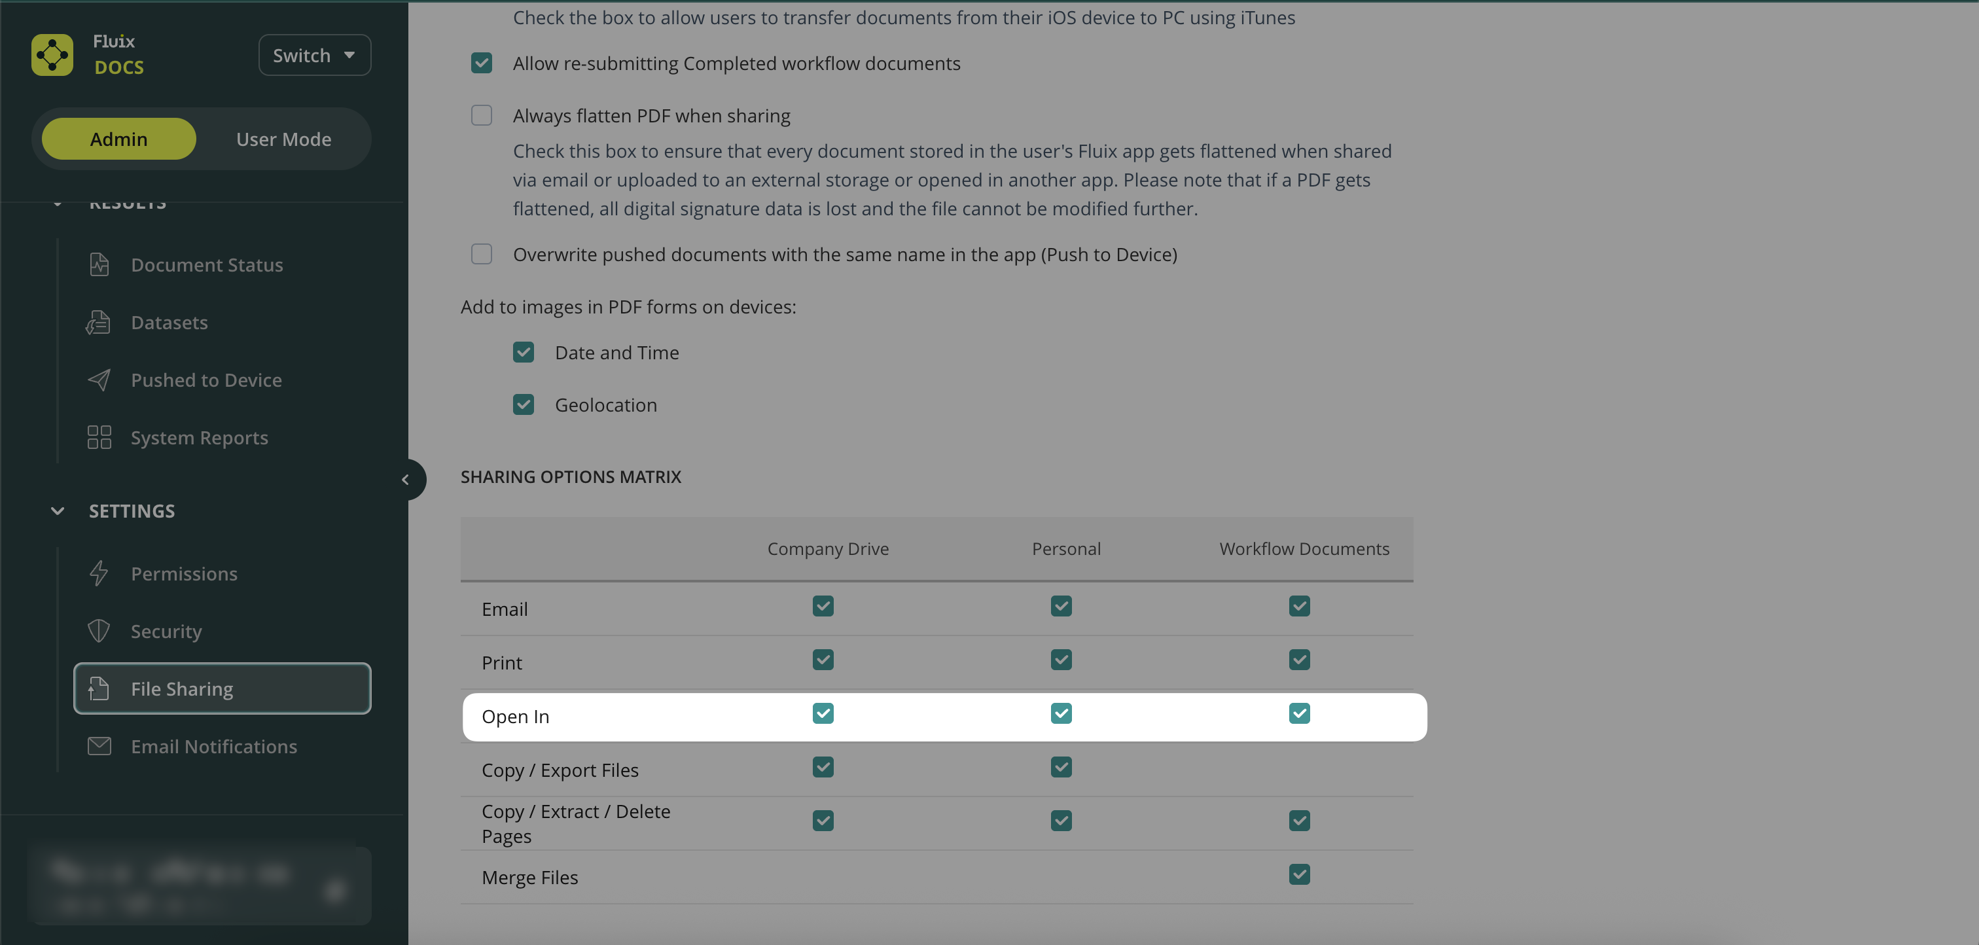
Task: Open the Permissions settings link
Action: pos(184,574)
